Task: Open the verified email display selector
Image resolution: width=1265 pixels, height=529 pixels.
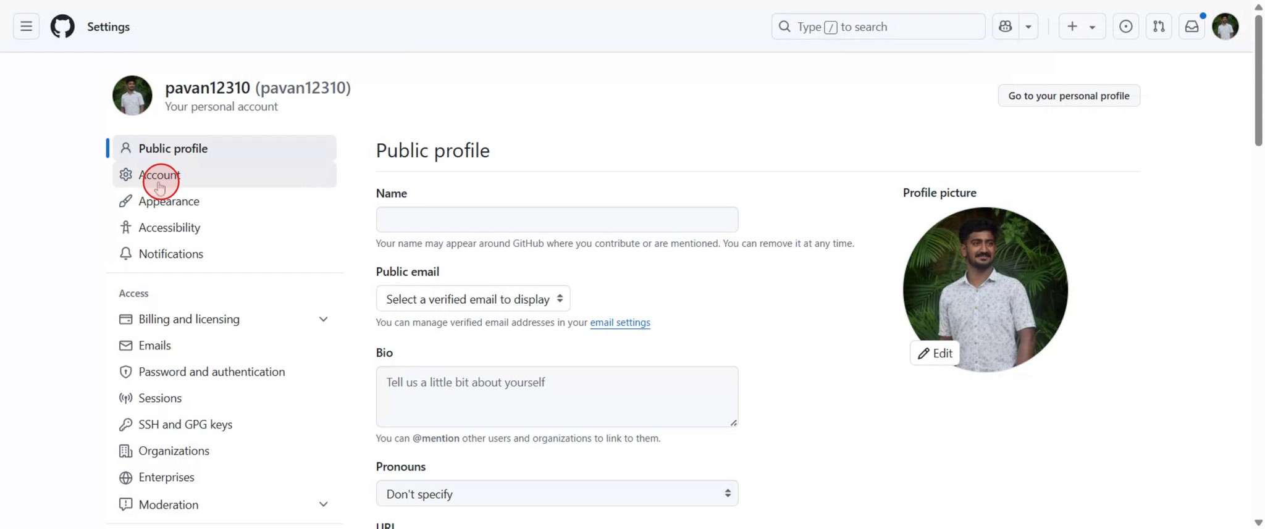Action: click(472, 298)
